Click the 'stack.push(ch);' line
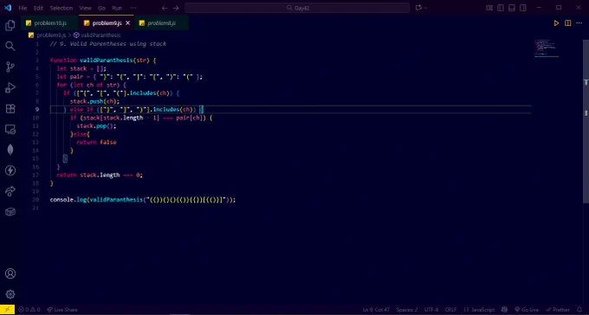This screenshot has height=315, width=589. 94,101
